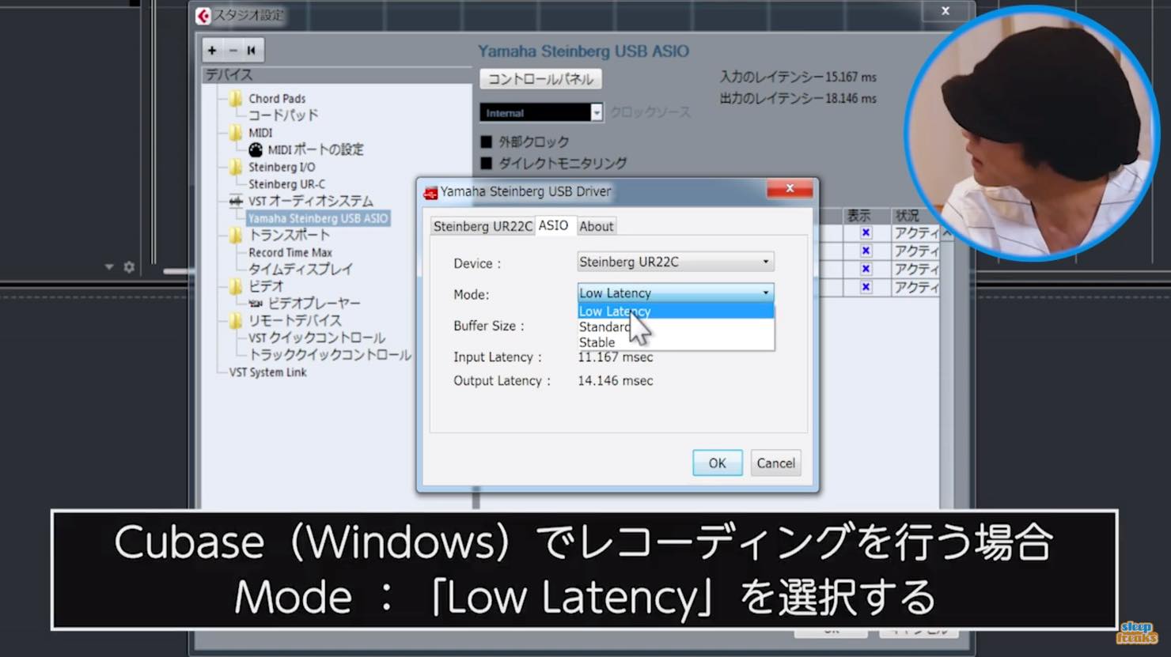Screen dimensions: 1171x657
Task: Click the トランスポート folder
Action: point(236,236)
